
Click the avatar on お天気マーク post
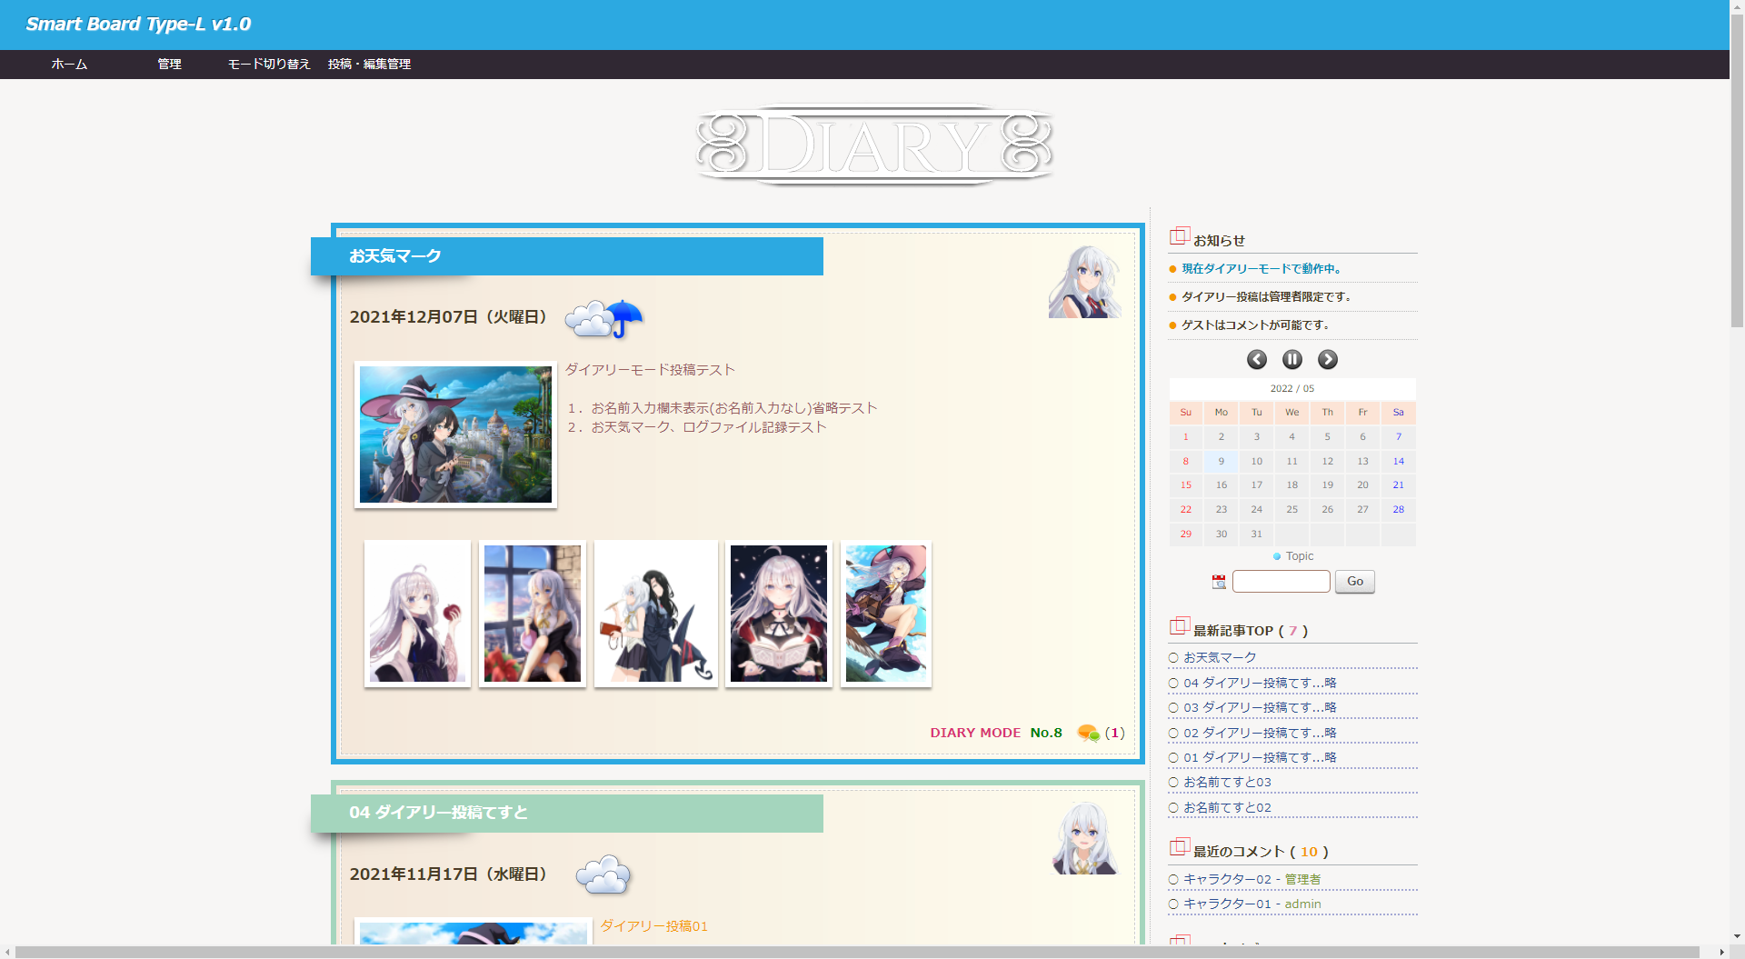[x=1084, y=282]
